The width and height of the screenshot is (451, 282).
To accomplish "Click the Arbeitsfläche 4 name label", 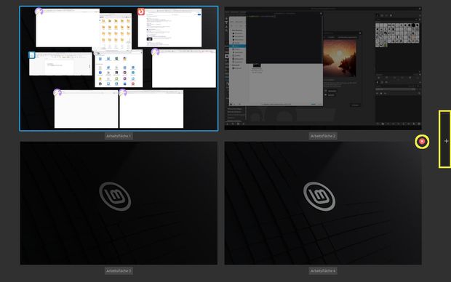I will click(x=323, y=271).
